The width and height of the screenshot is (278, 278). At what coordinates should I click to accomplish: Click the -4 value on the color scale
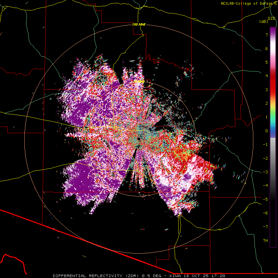coord(265,185)
